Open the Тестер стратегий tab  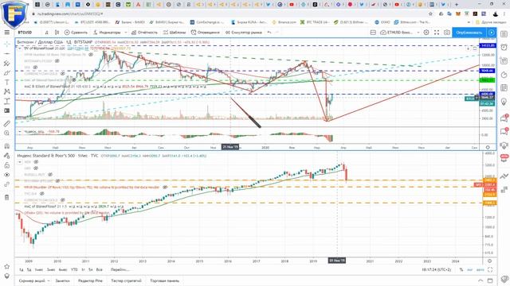(x=126, y=280)
